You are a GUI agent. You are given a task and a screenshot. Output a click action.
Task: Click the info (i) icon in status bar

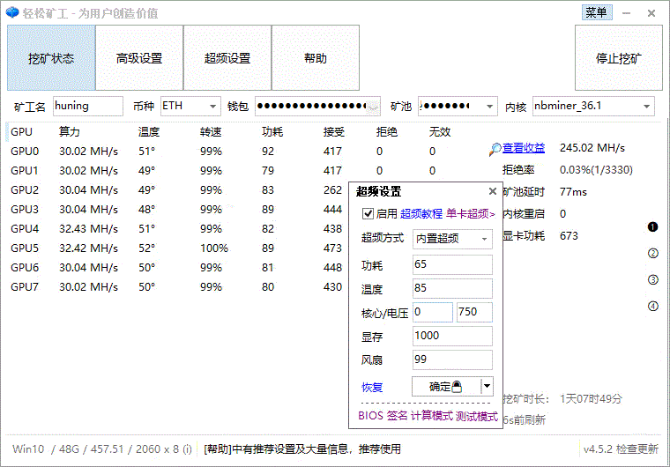[187, 449]
